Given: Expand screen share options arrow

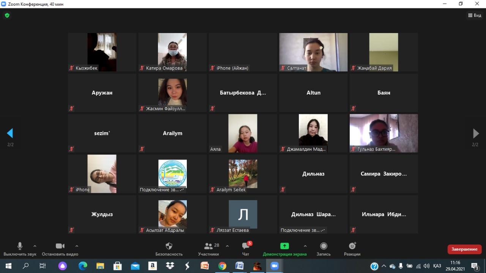Looking at the screenshot, I should (x=305, y=246).
